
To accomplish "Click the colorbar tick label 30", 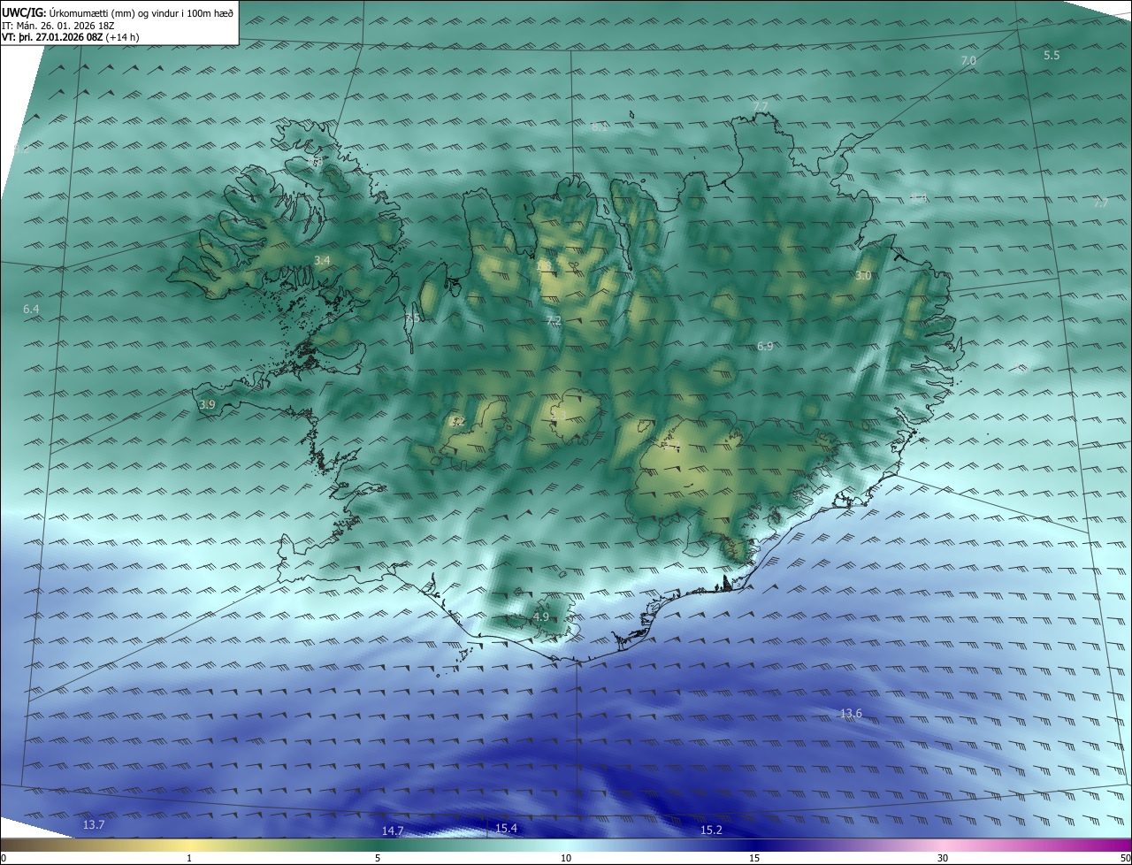I will (x=943, y=858).
